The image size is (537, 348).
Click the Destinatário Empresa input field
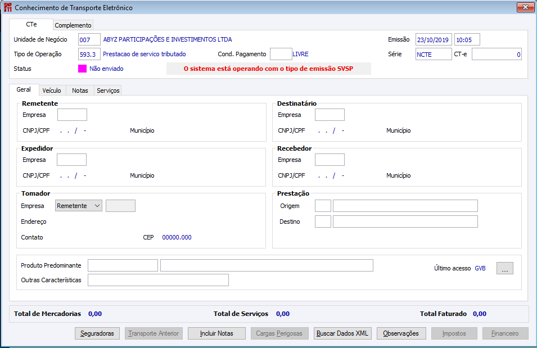pyautogui.click(x=330, y=115)
